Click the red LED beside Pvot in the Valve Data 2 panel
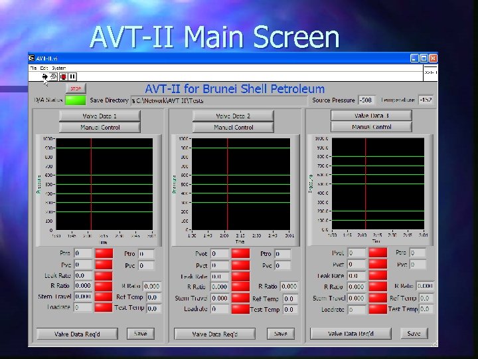This screenshot has width=478, height=359. tap(240, 253)
